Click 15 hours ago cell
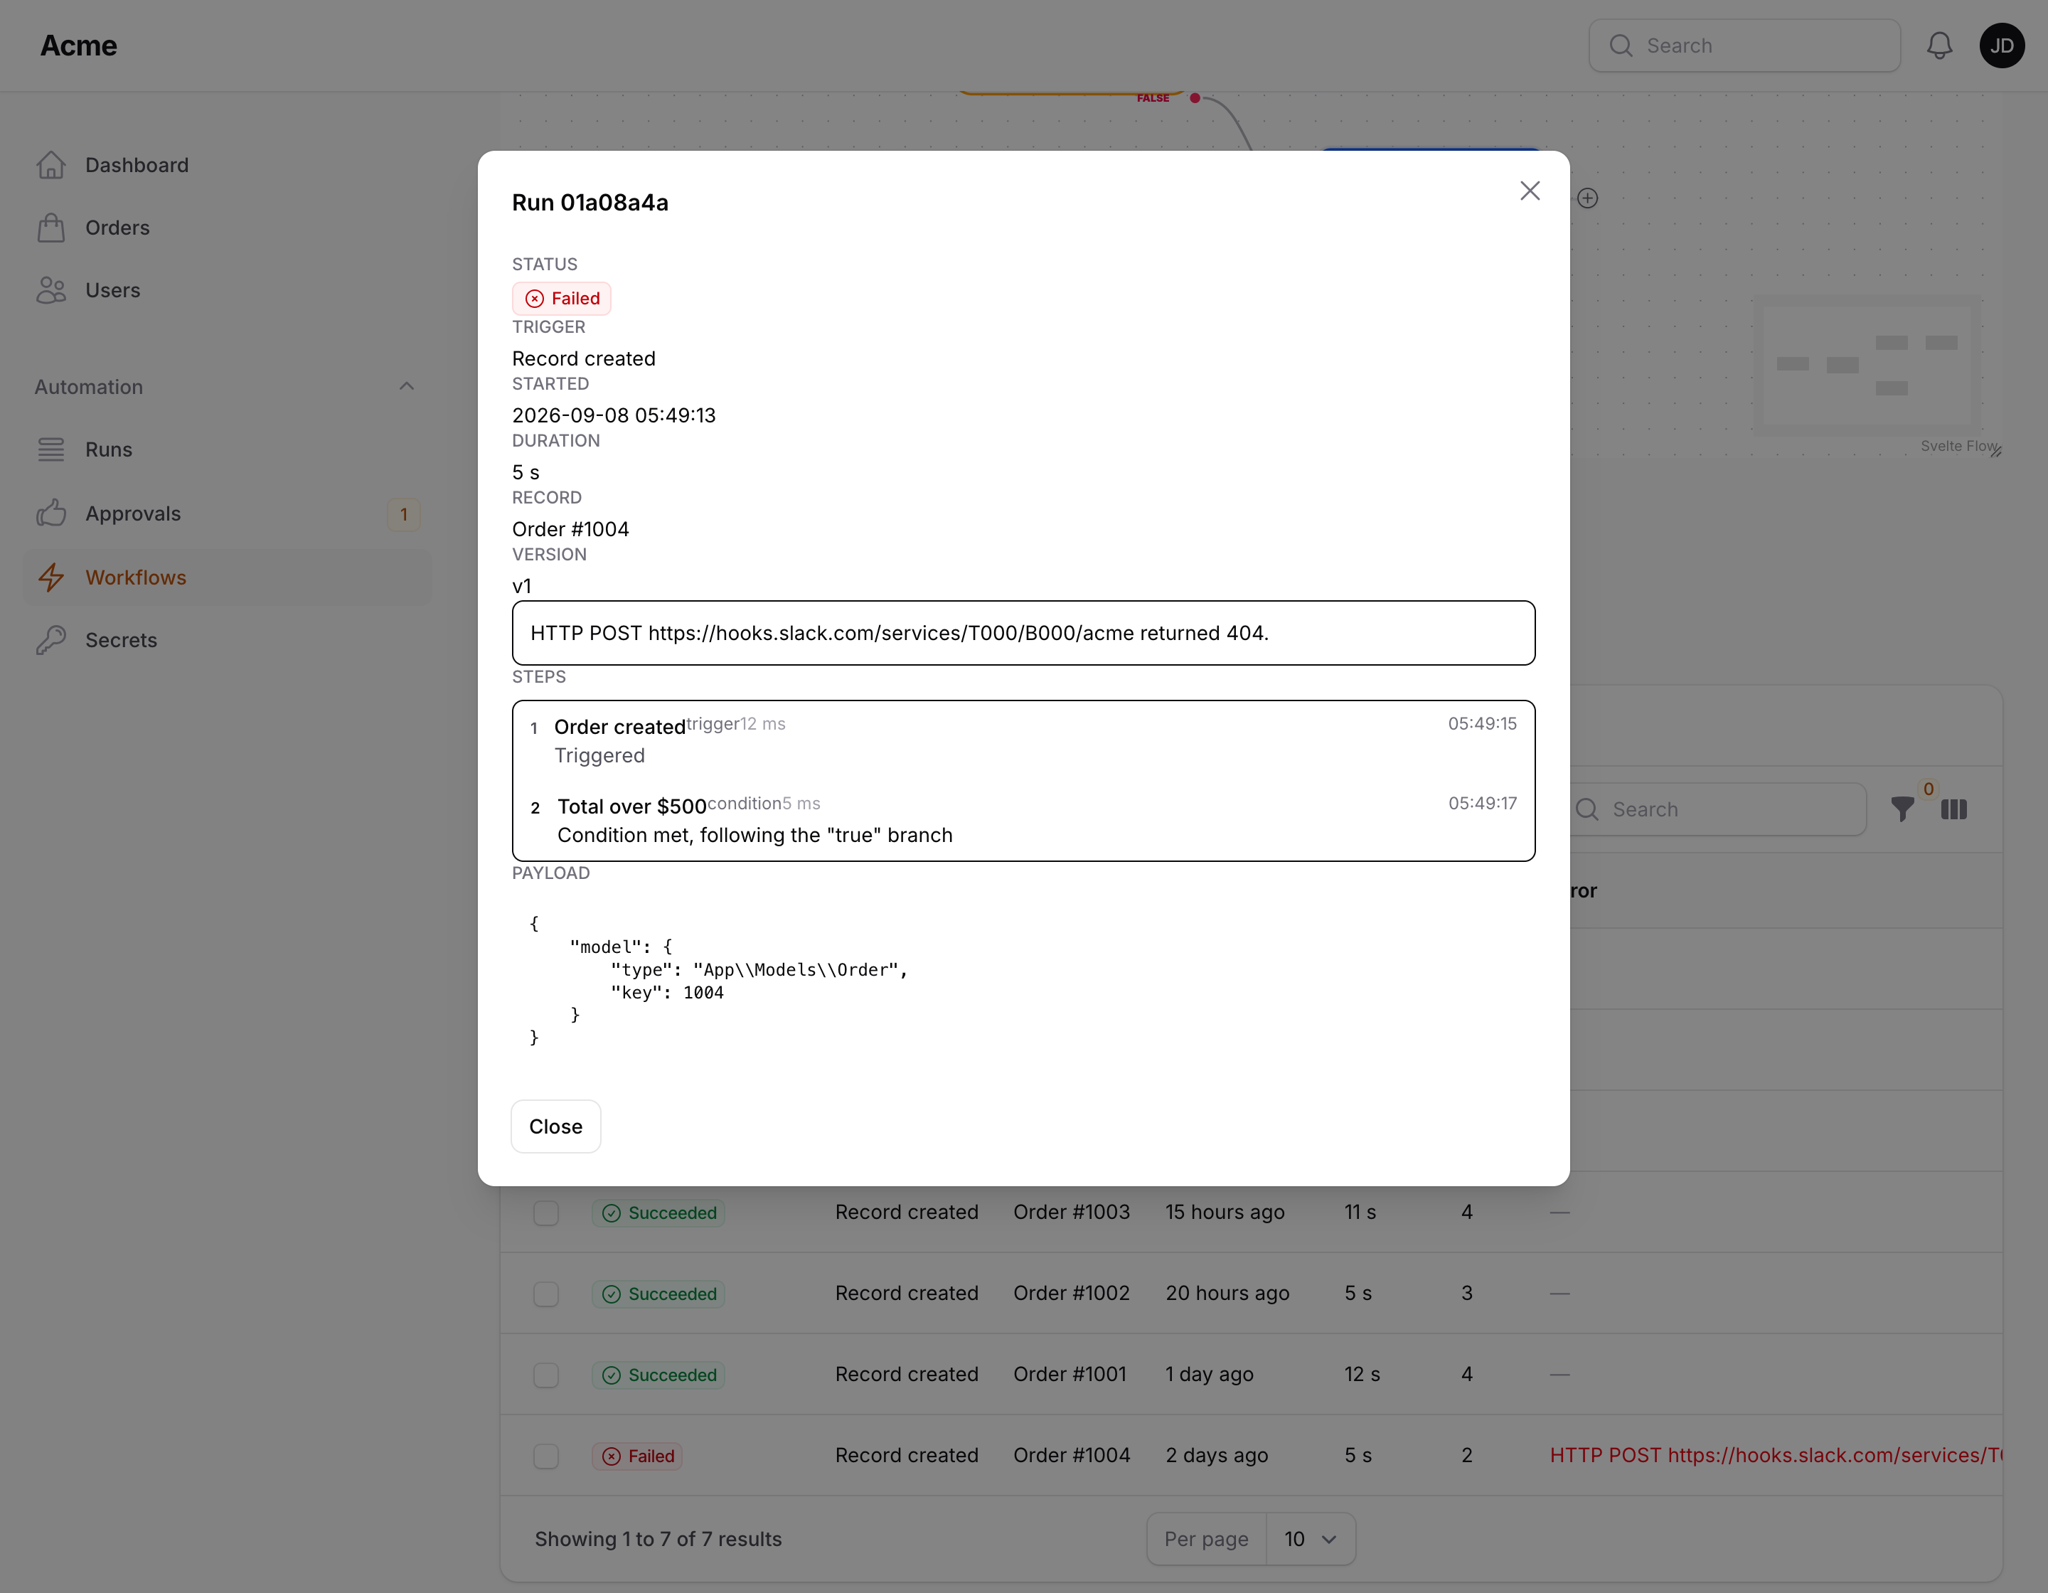The image size is (2048, 1593). coord(1225,1213)
